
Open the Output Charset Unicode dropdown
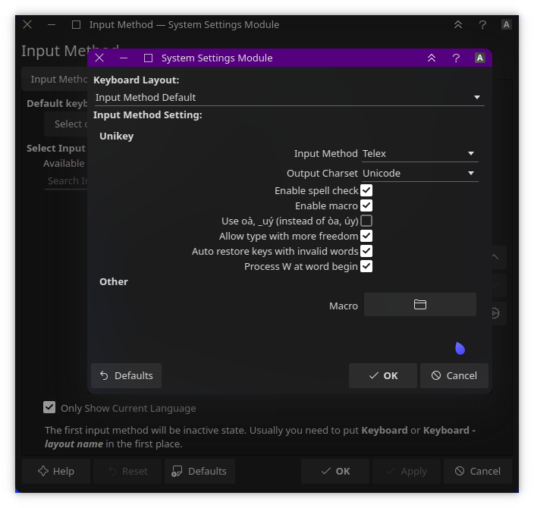tap(420, 174)
